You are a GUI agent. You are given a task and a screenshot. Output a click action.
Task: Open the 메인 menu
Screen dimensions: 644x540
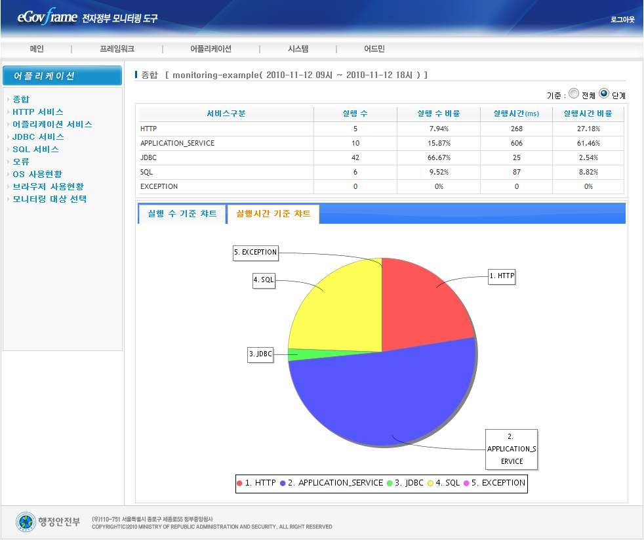tap(37, 49)
